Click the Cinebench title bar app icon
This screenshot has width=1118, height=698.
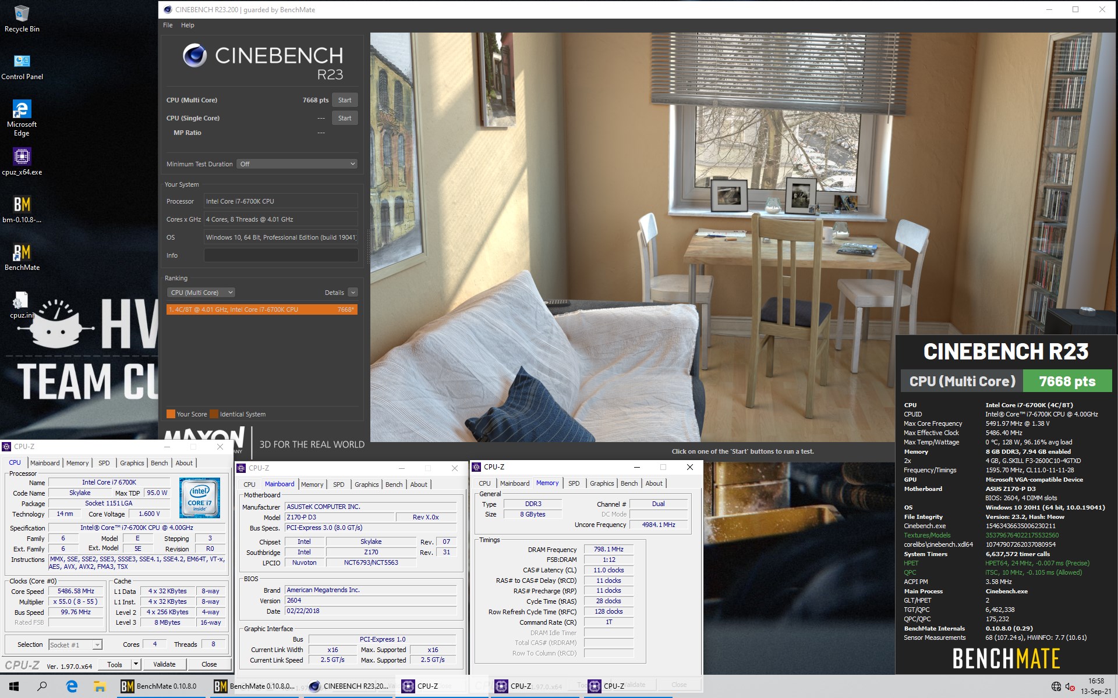pos(168,9)
